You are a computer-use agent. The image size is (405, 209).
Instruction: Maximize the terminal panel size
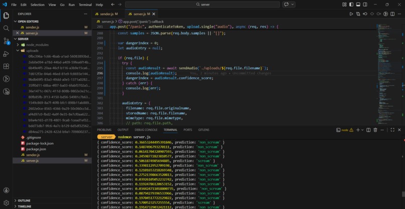click(392, 130)
